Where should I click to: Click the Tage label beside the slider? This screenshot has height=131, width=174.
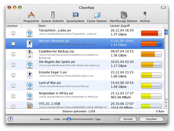[98, 119]
